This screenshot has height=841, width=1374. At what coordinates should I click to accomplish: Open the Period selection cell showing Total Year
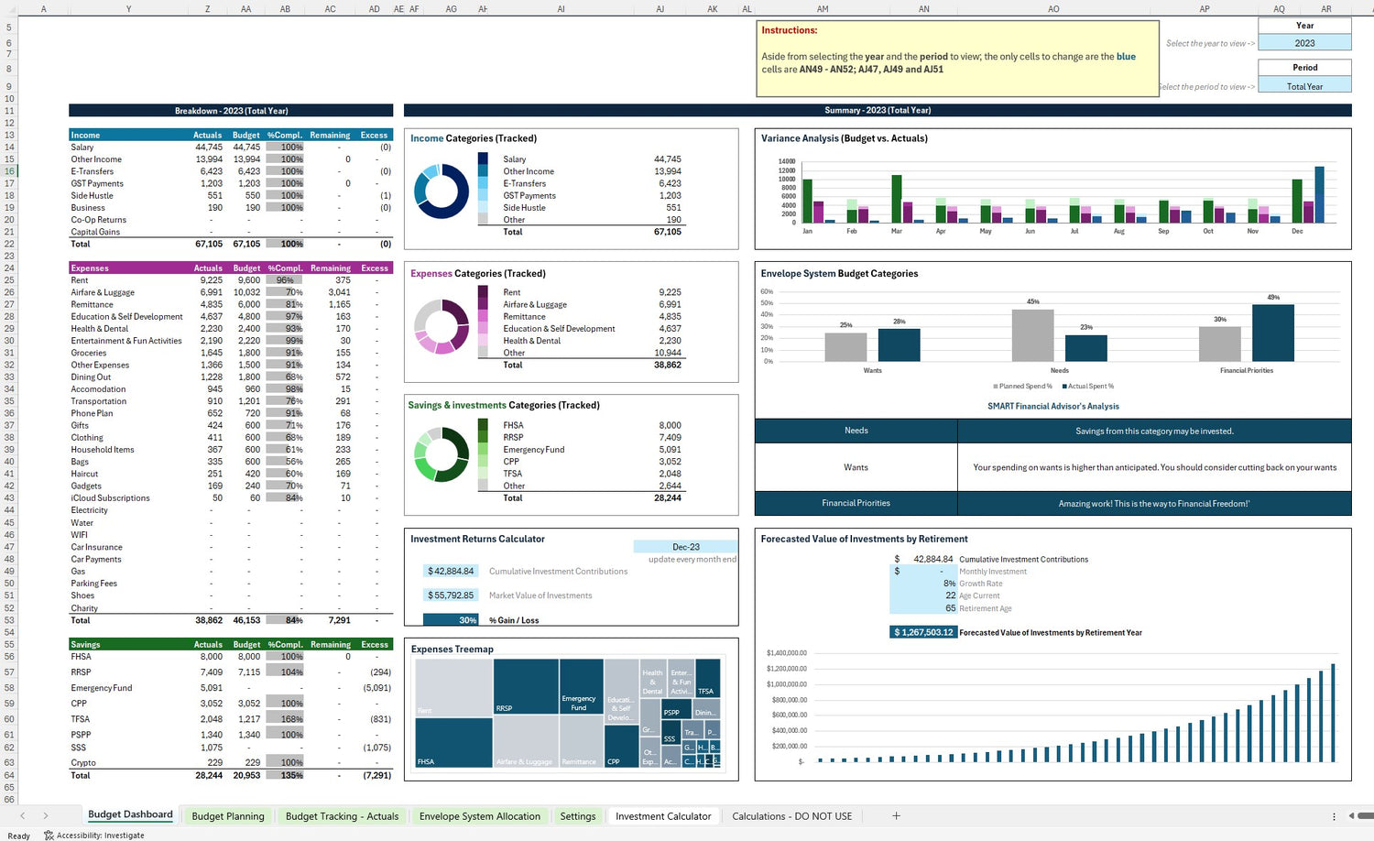1304,86
